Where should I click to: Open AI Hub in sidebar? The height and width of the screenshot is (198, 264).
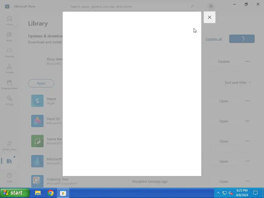click(9, 101)
